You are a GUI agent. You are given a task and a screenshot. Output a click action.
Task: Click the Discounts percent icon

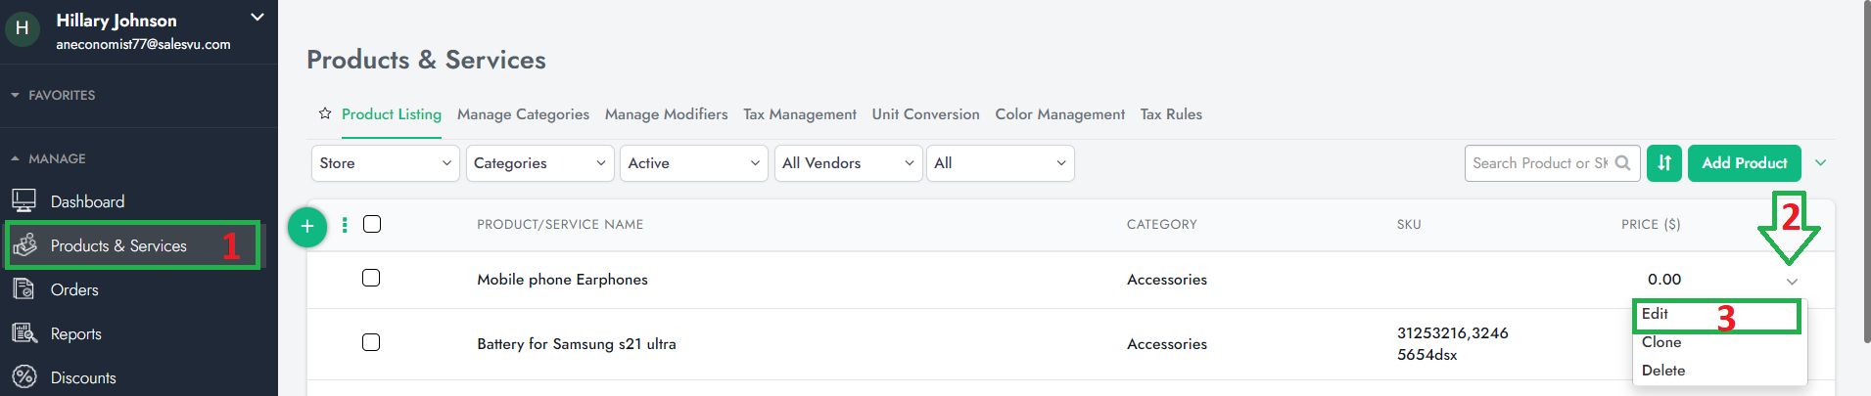pos(24,377)
